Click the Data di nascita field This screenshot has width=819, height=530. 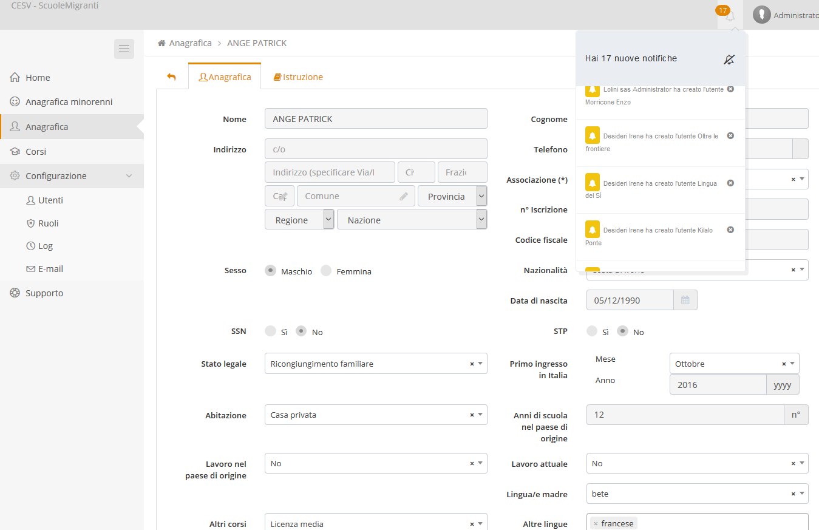pos(630,300)
